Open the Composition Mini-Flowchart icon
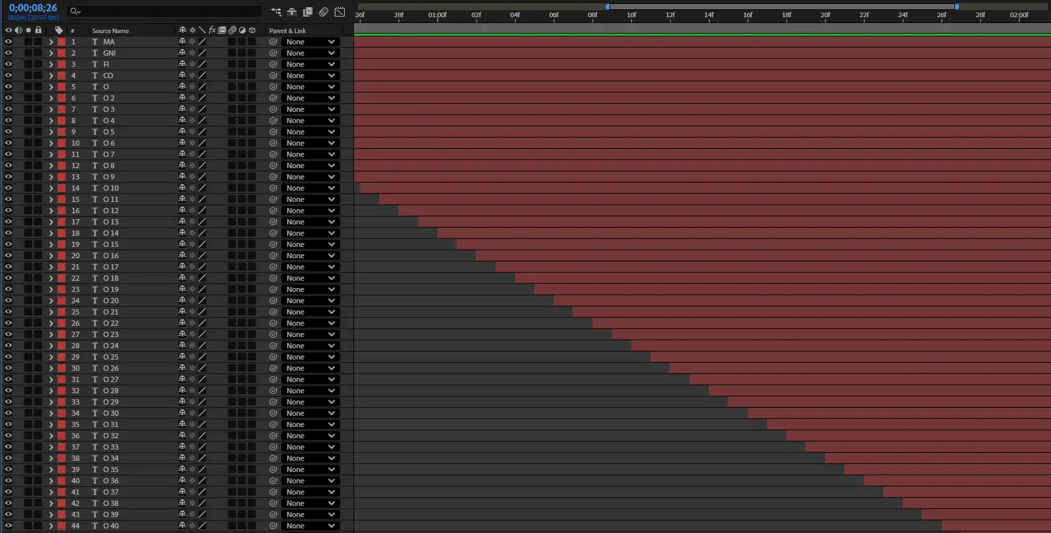 pos(276,12)
